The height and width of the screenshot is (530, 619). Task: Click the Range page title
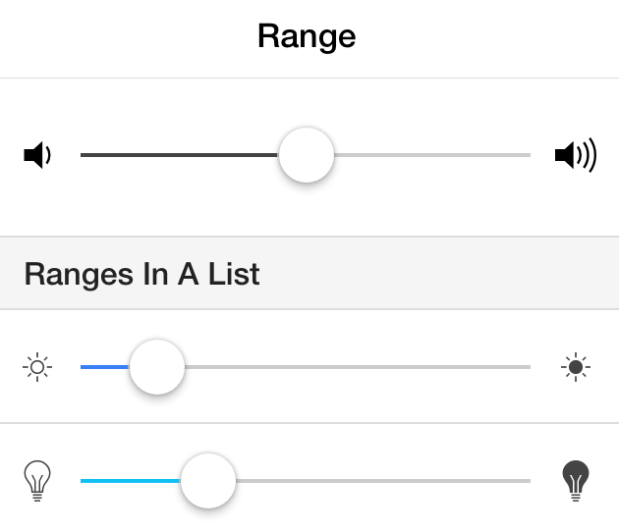[x=307, y=36]
